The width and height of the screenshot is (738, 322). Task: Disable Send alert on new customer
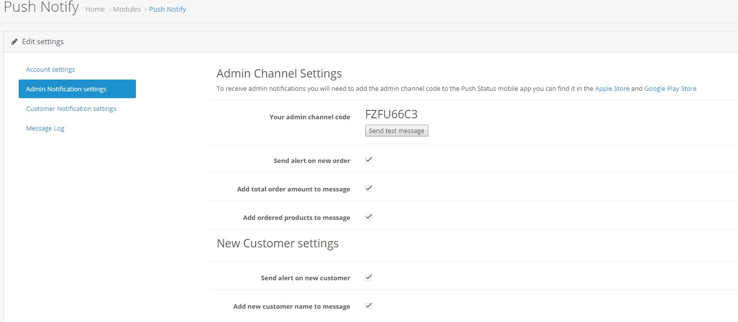[x=369, y=277]
